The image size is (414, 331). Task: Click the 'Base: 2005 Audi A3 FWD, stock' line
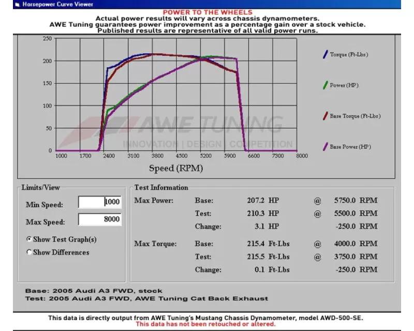pos(94,291)
